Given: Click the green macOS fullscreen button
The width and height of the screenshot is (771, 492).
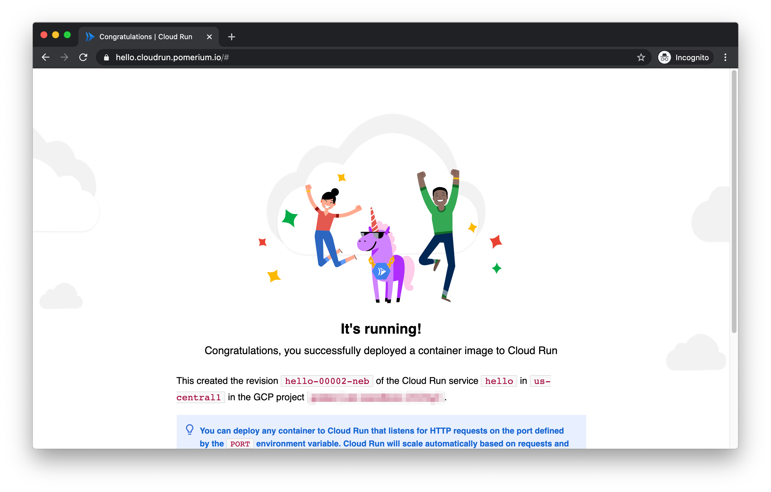Looking at the screenshot, I should (67, 35).
